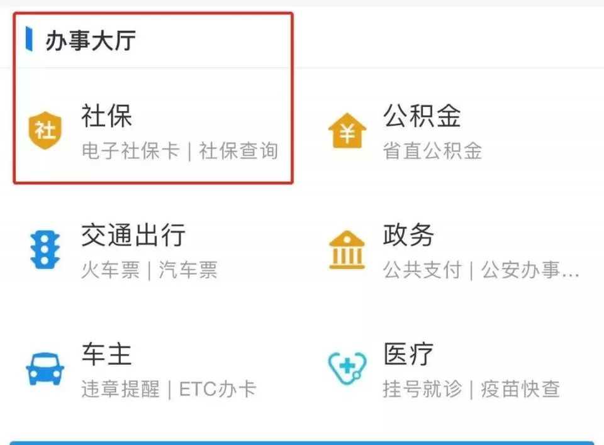Tap the blue marker beside 办事大厅

(x=29, y=38)
